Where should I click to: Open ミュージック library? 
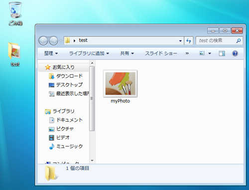69,146
